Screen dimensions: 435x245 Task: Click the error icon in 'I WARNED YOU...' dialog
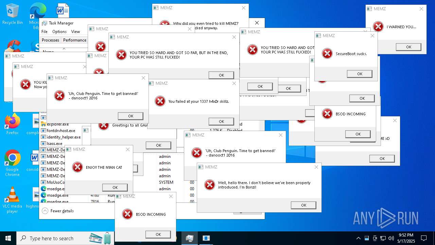click(x=378, y=27)
